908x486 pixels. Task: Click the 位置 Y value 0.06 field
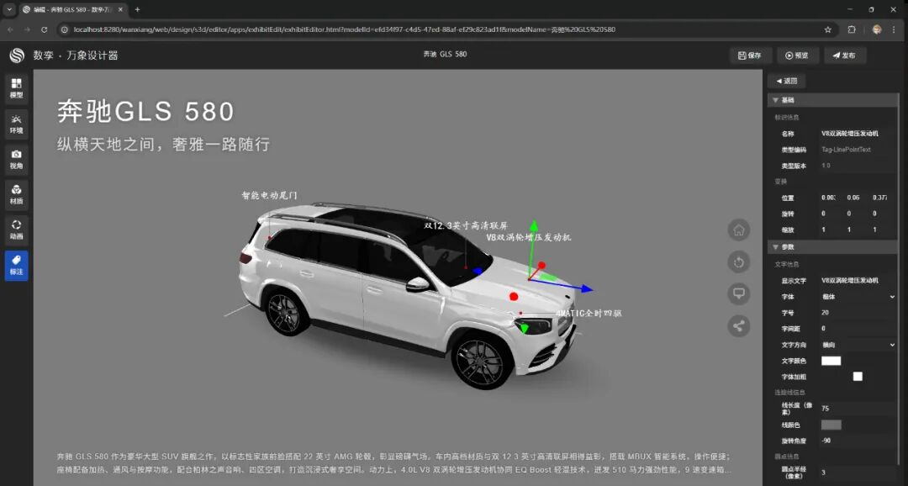click(854, 198)
